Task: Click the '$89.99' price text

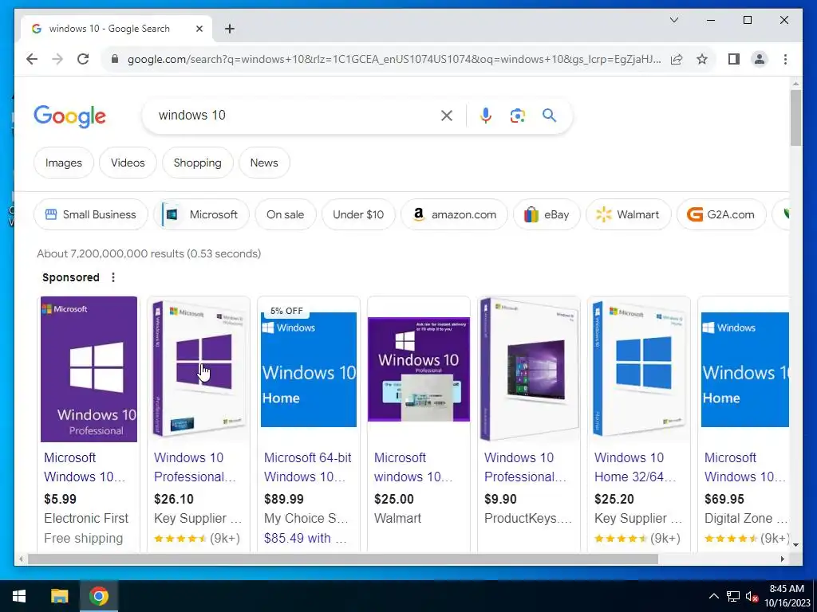Action: tap(284, 499)
